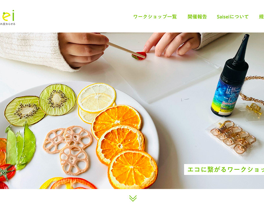Viewport: 264px width, 207px height.
Task: Click the red bell pepper ring
Action: (73, 183)
